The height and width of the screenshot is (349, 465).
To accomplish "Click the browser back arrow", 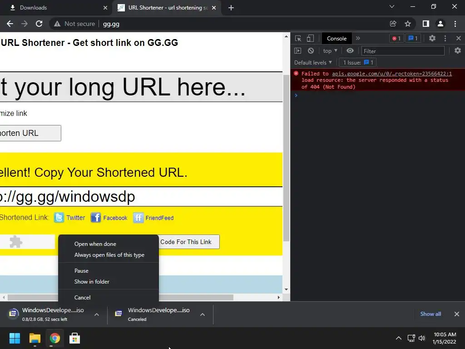I will (10, 24).
